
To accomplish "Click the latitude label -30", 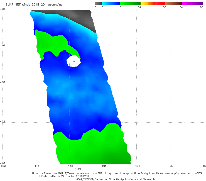I will [x=3, y=82].
